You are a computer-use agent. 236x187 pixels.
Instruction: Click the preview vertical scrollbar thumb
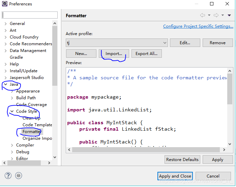tap(230, 89)
